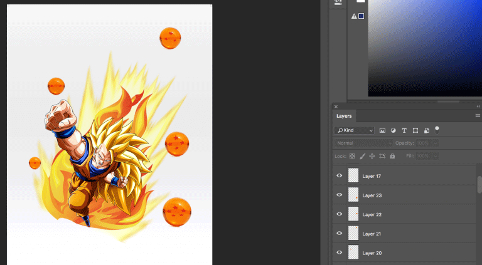Select the Layers panel tab
Screen dimensions: 482x265
(344, 116)
